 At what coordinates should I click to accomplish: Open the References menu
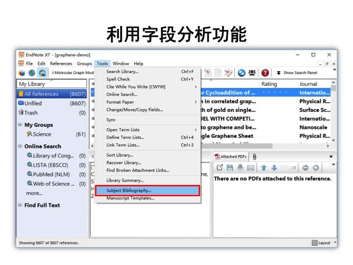coord(61,63)
